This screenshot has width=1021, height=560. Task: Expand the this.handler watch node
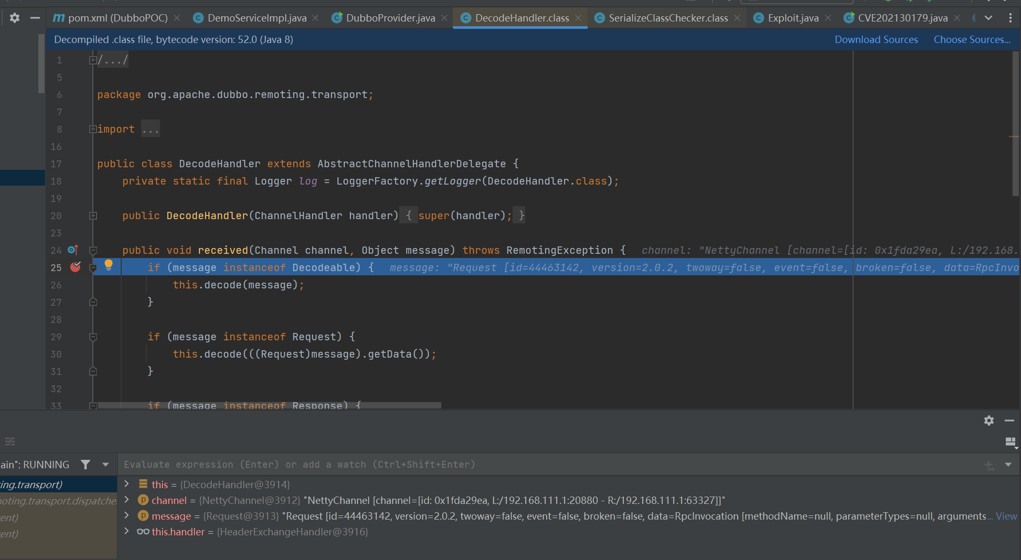pyautogui.click(x=126, y=531)
